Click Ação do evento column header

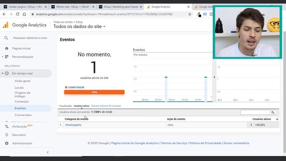click(176, 119)
